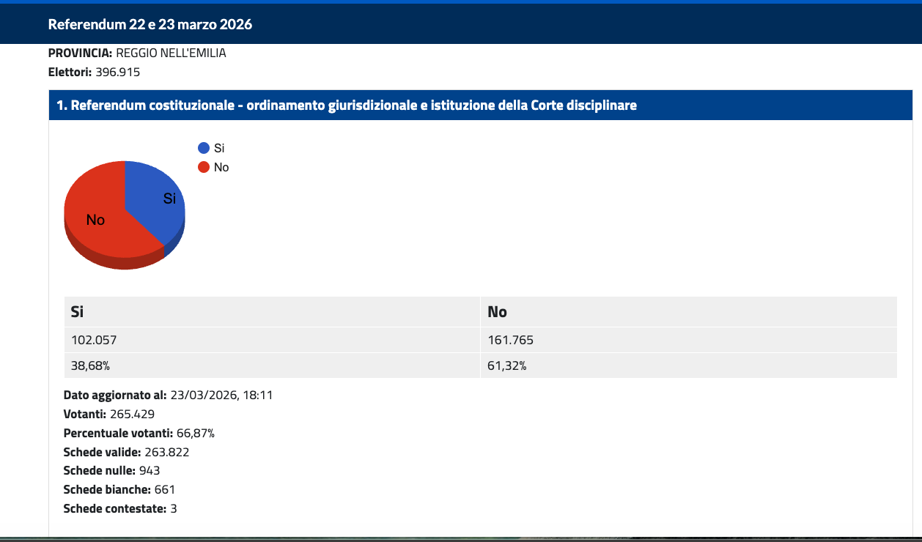Click the No vote count 161.765
Screen dimensions: 922x542
(511, 340)
